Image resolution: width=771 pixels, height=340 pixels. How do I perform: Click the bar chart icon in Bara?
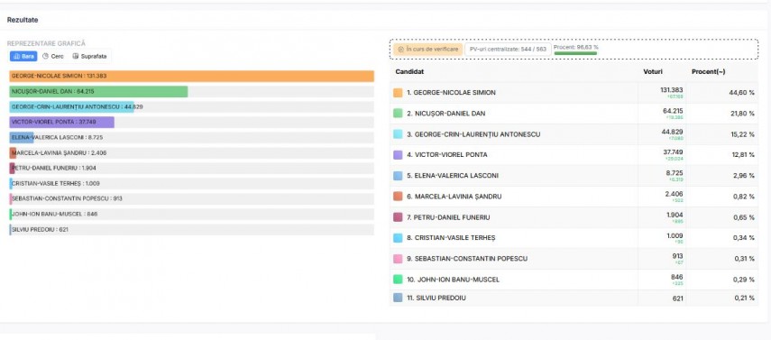pos(16,57)
